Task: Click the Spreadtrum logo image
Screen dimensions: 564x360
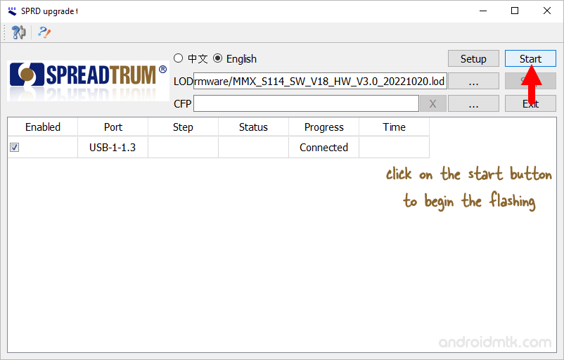Action: click(x=87, y=80)
